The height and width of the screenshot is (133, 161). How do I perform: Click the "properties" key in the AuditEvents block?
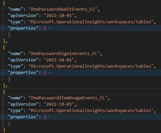pyautogui.click(x=23, y=28)
